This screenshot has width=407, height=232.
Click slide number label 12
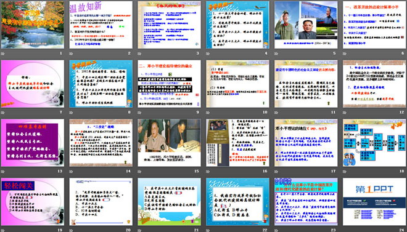click(402, 113)
